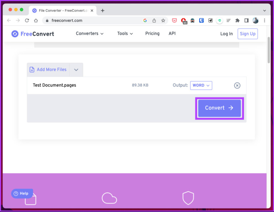Open the Add More Files source chevron
Image resolution: width=274 pixels, height=212 pixels.
coord(76,70)
